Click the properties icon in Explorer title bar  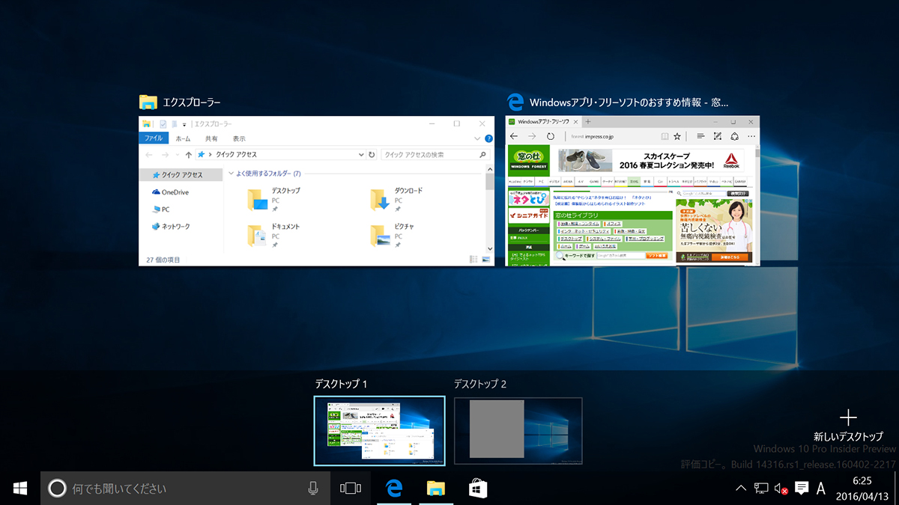[x=163, y=124]
